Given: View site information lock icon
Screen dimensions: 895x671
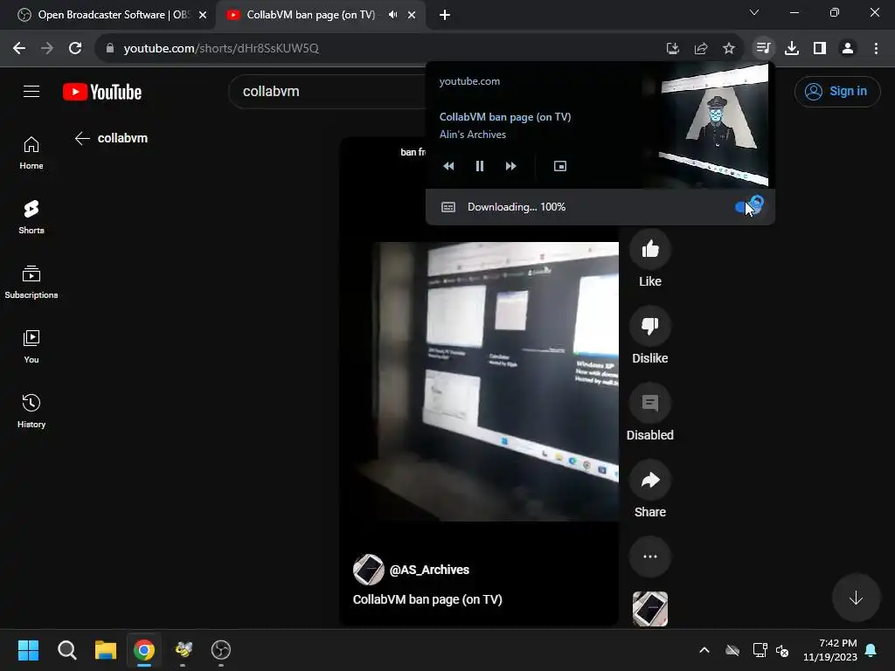Looking at the screenshot, I should pos(110,48).
